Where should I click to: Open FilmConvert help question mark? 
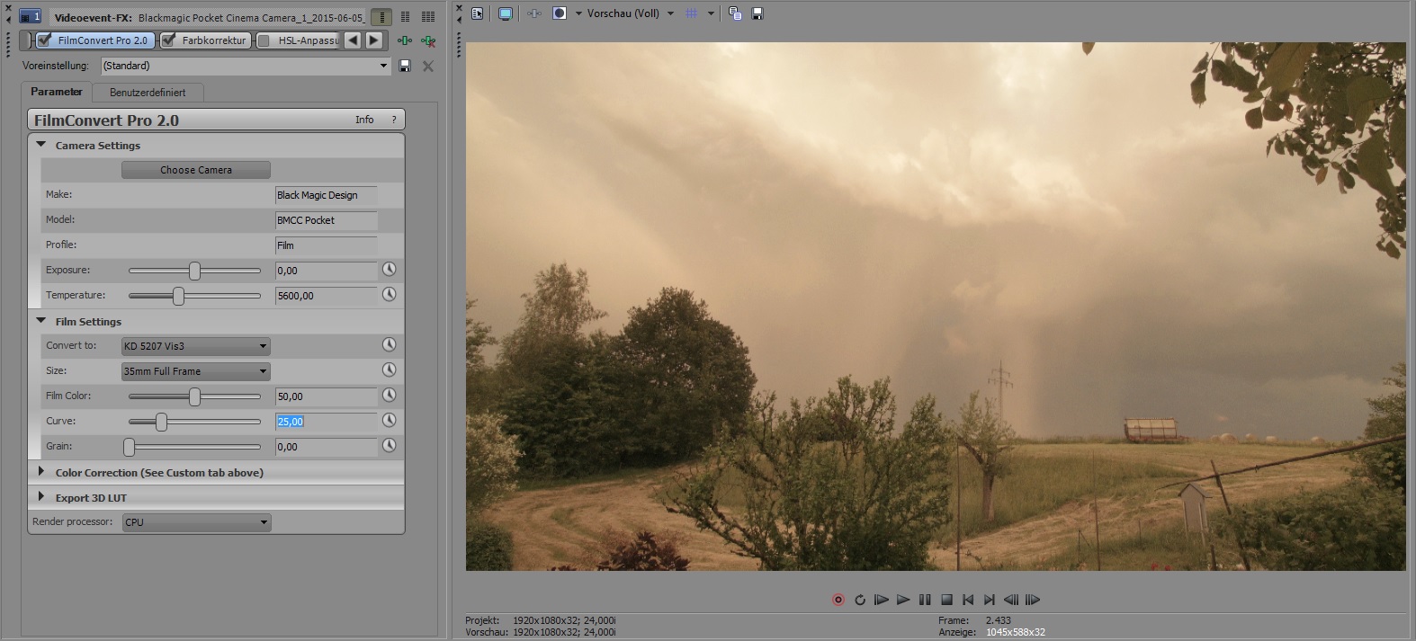click(x=393, y=120)
